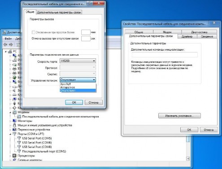Click the Device Manager scrollbar down arrow
Image resolution: width=222 pixels, height=169 pixels.
coord(188,159)
